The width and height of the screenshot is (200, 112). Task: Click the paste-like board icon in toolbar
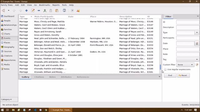tap(57, 11)
